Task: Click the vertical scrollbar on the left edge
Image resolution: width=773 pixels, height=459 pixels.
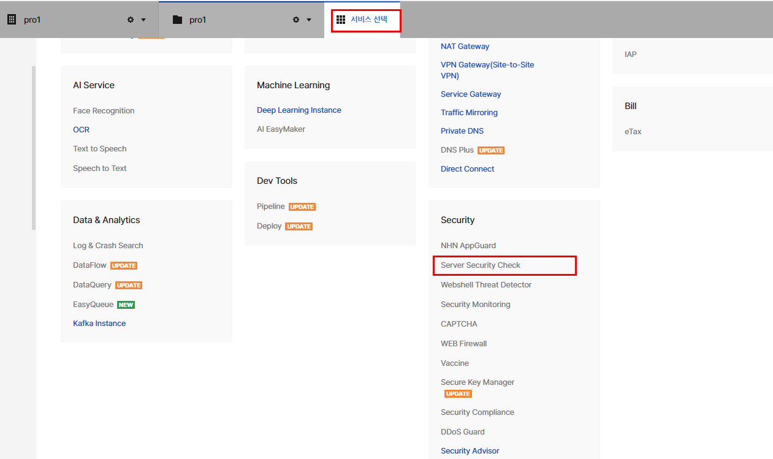Action: (34, 148)
